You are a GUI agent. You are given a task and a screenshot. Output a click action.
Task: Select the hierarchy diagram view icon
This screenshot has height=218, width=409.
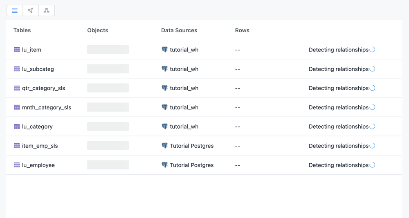coord(47,11)
